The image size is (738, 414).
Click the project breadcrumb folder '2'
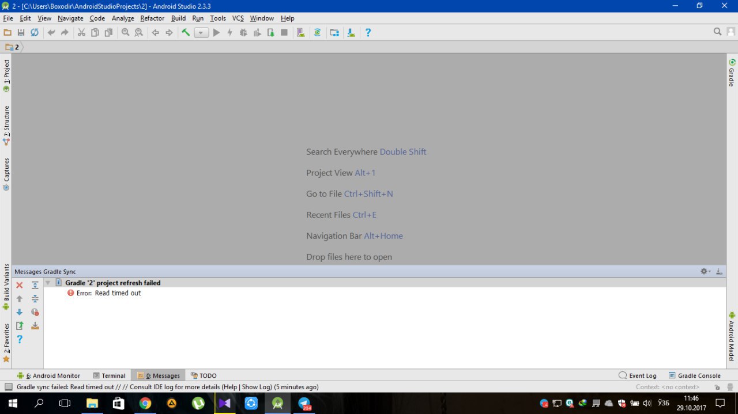click(x=12, y=47)
